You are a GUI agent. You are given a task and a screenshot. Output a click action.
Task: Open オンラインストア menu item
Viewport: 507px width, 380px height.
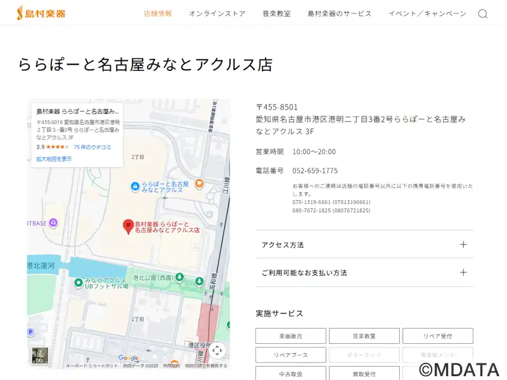217,13
